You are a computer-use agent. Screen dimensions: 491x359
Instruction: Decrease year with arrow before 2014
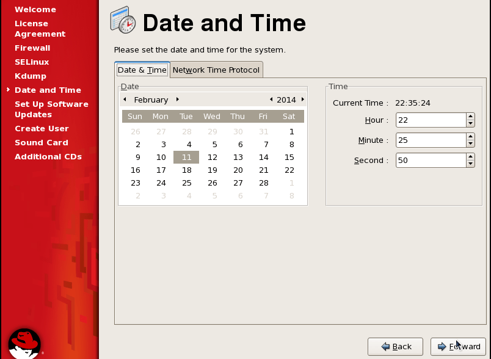(271, 100)
